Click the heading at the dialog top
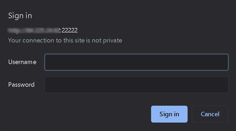 pyautogui.click(x=20, y=16)
